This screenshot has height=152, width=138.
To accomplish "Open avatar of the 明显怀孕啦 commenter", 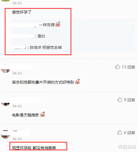I will (x=6, y=134).
